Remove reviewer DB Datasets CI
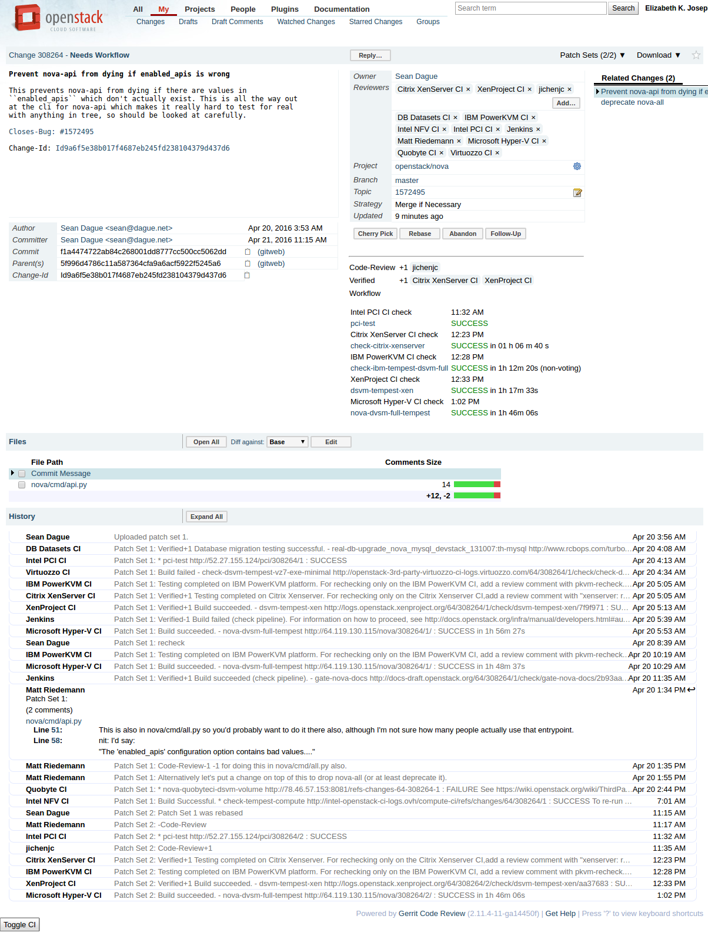708x939 pixels. [455, 118]
